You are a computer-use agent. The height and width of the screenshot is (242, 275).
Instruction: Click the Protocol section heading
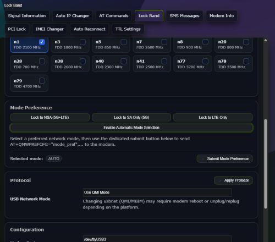pos(20,180)
